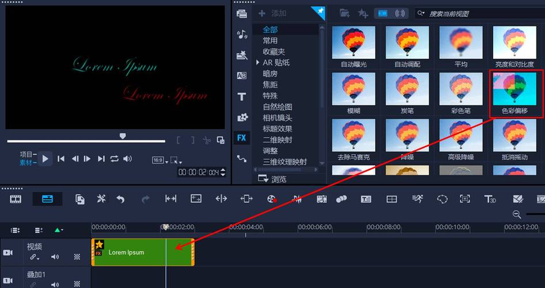Switch to storyboard view icon
545x288 pixels.
16,199
